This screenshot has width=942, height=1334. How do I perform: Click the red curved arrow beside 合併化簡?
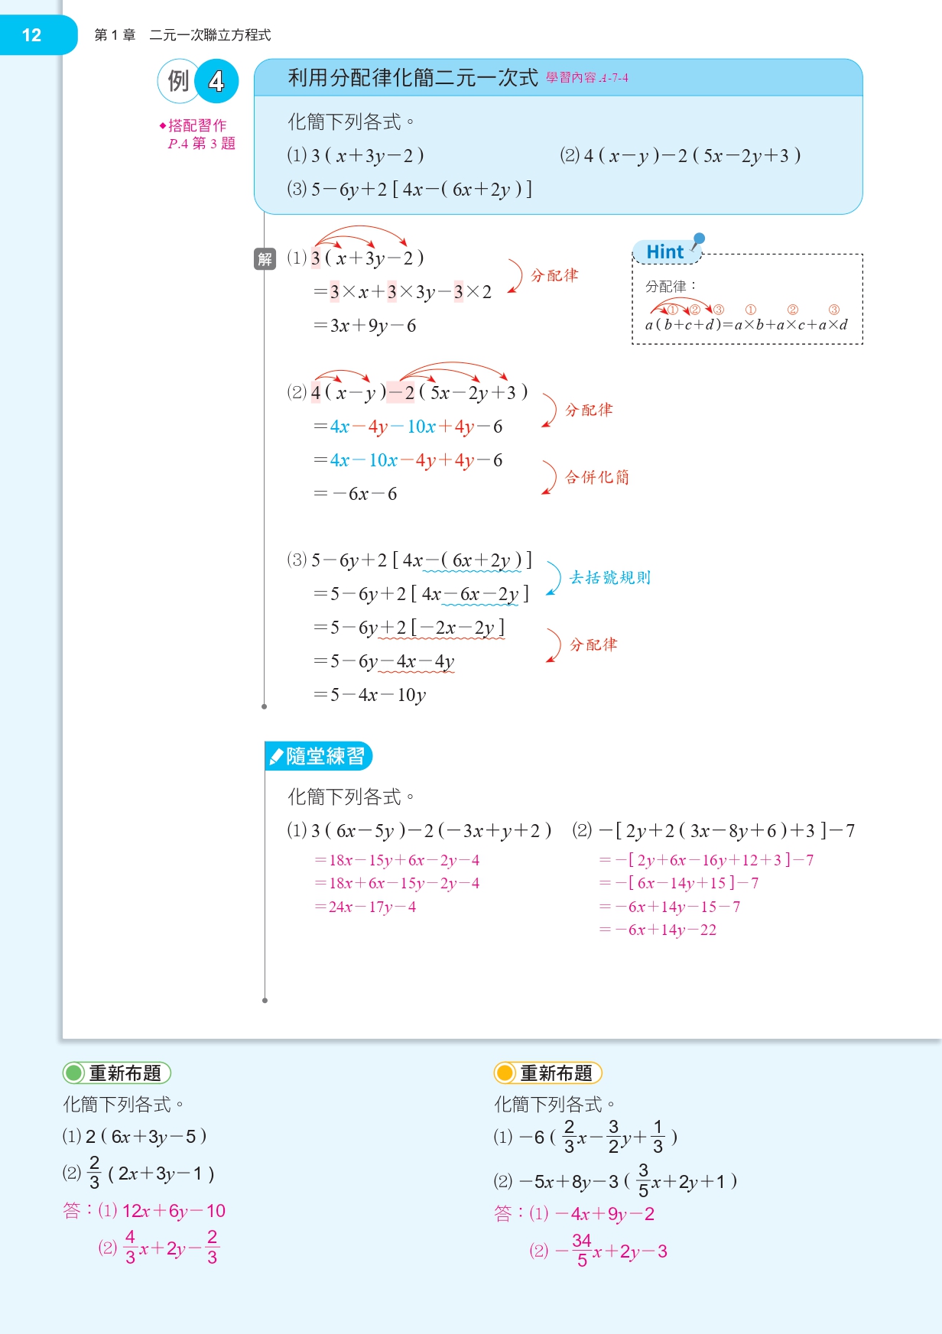(549, 478)
